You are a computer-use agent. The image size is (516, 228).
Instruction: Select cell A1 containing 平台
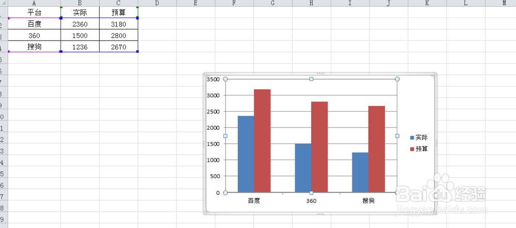pyautogui.click(x=34, y=12)
